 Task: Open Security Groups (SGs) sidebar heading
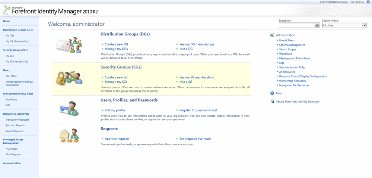coord(15,50)
